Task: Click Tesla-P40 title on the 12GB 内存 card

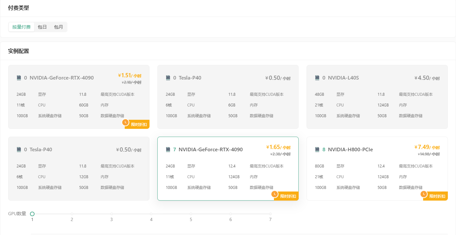Action: point(41,150)
